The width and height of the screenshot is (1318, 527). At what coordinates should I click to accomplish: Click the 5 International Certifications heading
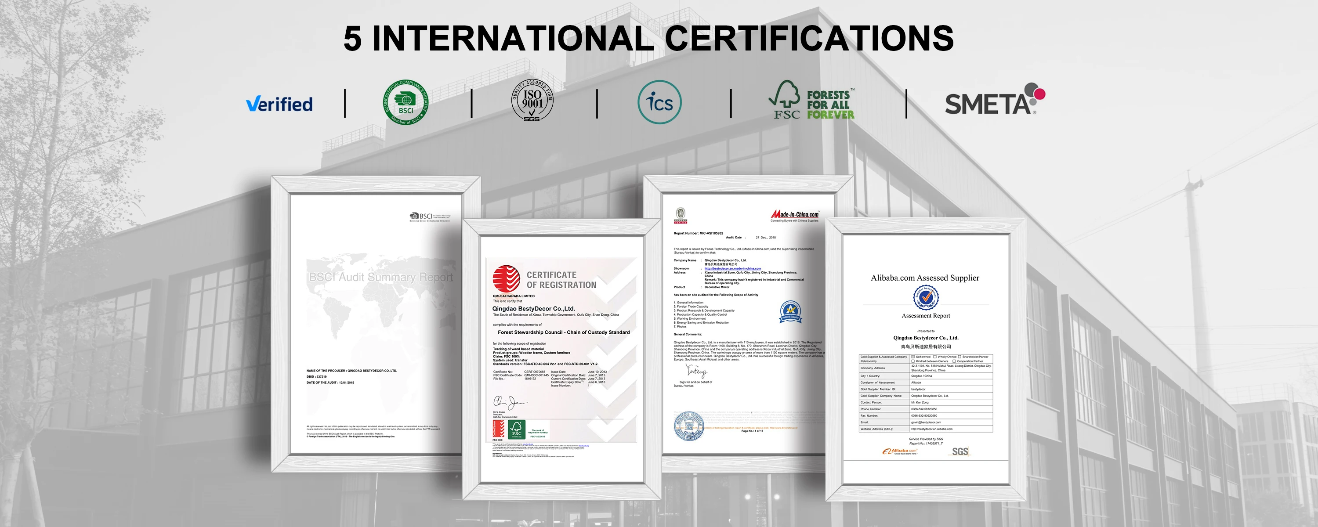point(648,38)
